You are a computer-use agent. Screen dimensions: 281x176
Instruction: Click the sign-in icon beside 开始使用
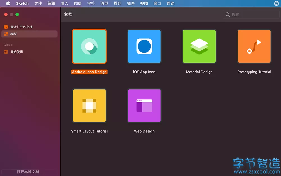click(6, 52)
